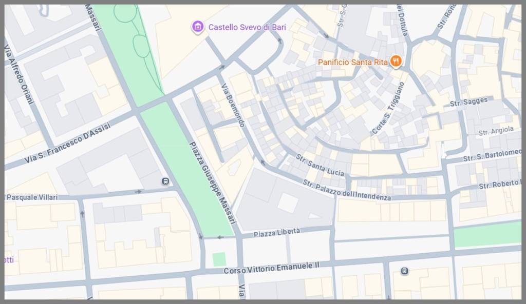Click the Str. Angiola street label

(x=496, y=131)
